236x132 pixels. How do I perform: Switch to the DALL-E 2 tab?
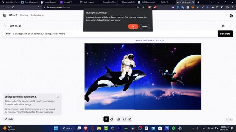click(165, 2)
